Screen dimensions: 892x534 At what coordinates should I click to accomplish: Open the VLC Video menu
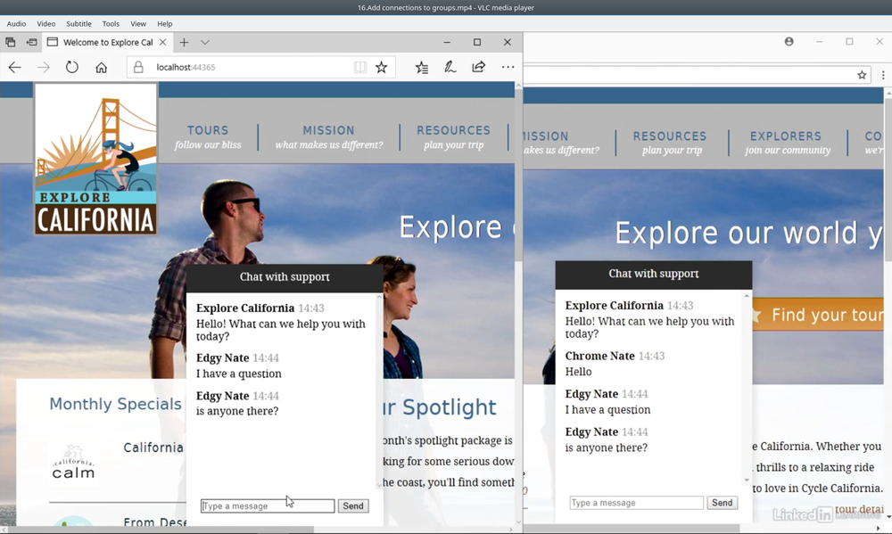(46, 24)
